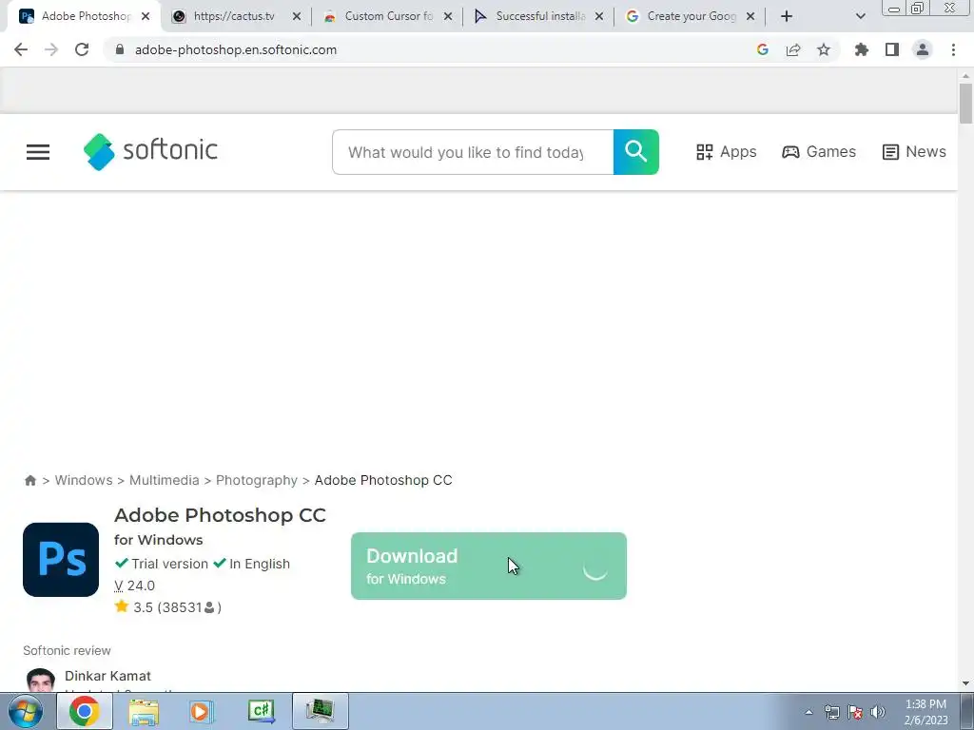The image size is (974, 730).
Task: Click the teal search magnifier button
Action: pos(636,152)
